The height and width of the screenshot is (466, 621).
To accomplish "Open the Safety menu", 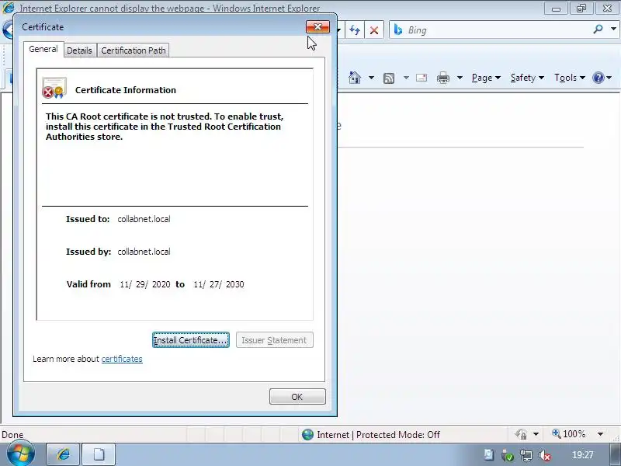I will (x=527, y=78).
